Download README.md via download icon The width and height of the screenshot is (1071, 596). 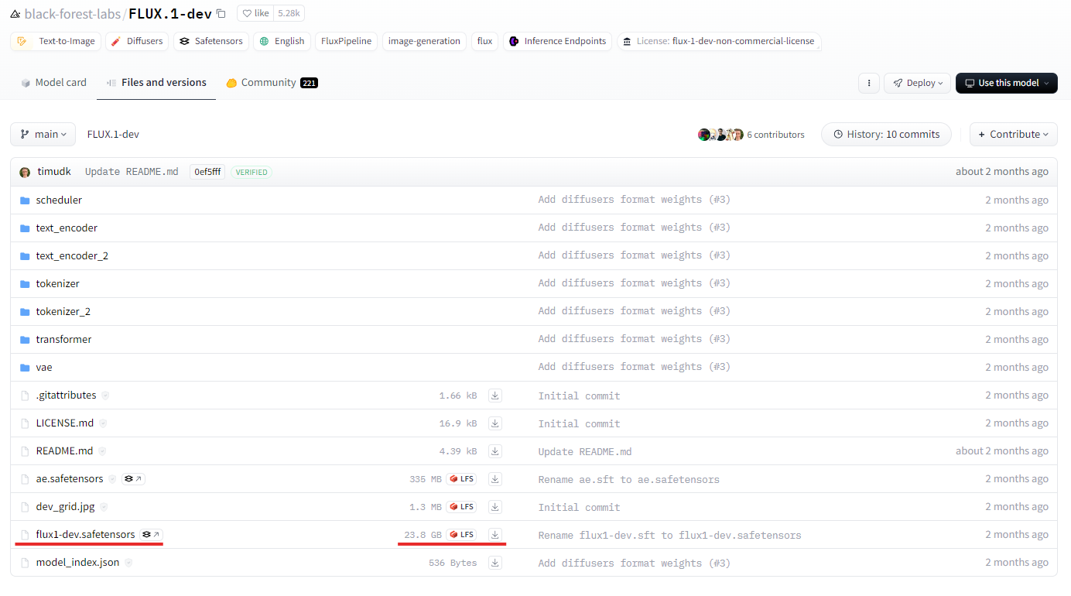[x=495, y=451]
